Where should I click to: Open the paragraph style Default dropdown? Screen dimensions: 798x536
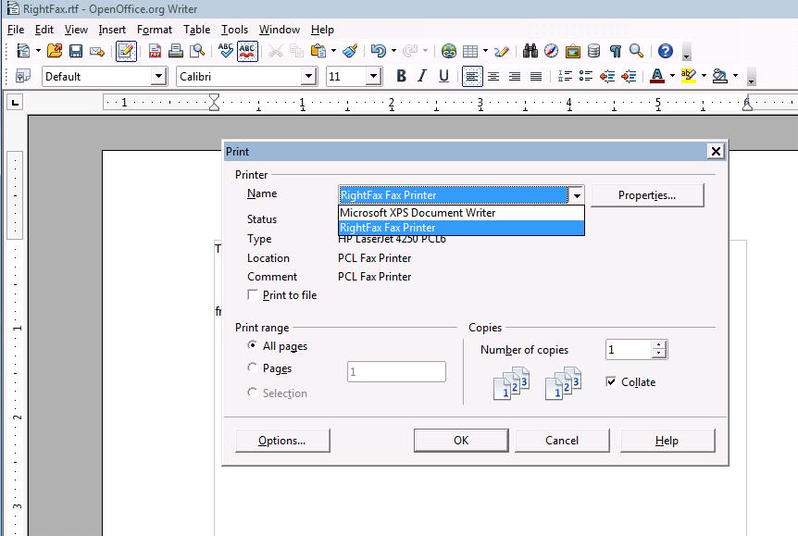[x=159, y=76]
